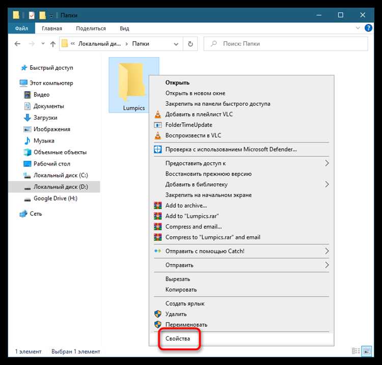This screenshot has width=382, height=365.
Task: Choose Копировать in the context menu
Action: (x=241, y=290)
